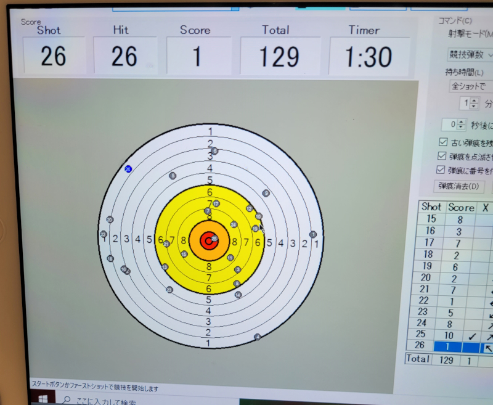Image resolution: width=493 pixels, height=405 pixels.
Task: Select the shot 16 row in score table
Action: 456,231
